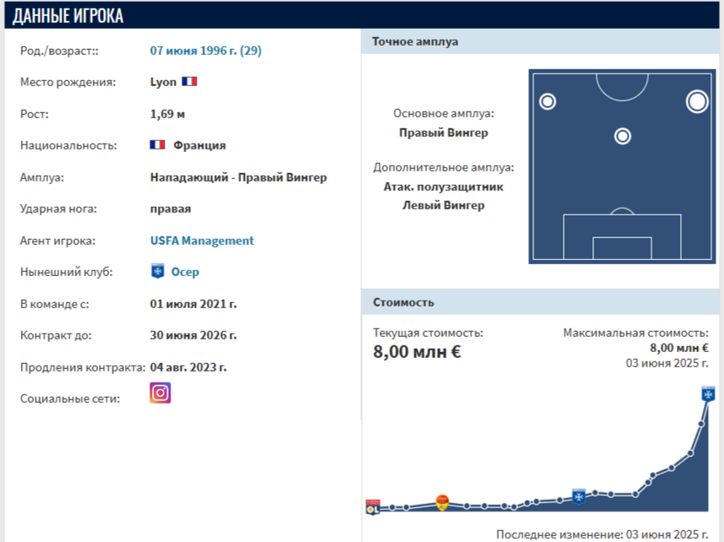Click the Социальные сети label
The height and width of the screenshot is (542, 724).
coord(70,398)
